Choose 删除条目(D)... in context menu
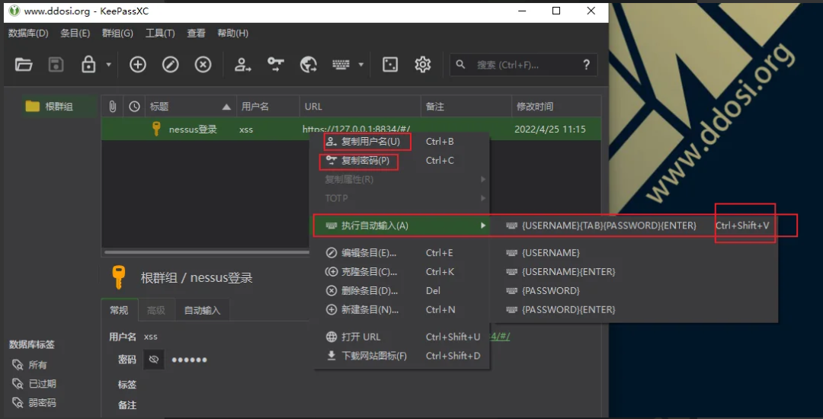823x419 pixels. [x=402, y=290]
